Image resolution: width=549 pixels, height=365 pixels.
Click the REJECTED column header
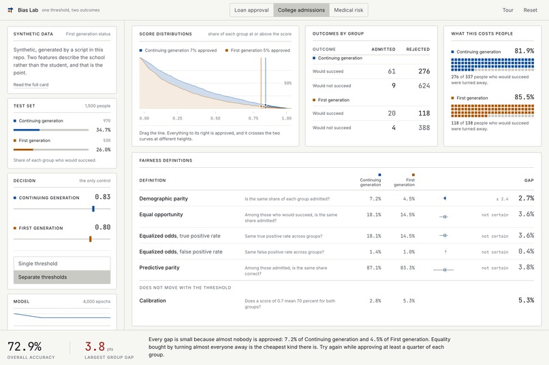(418, 49)
